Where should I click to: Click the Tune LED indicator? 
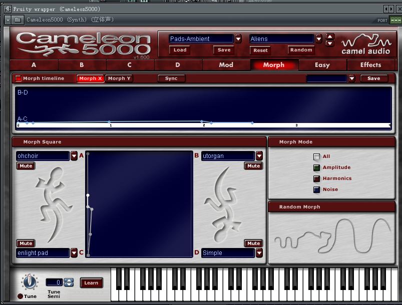pyautogui.click(x=20, y=296)
